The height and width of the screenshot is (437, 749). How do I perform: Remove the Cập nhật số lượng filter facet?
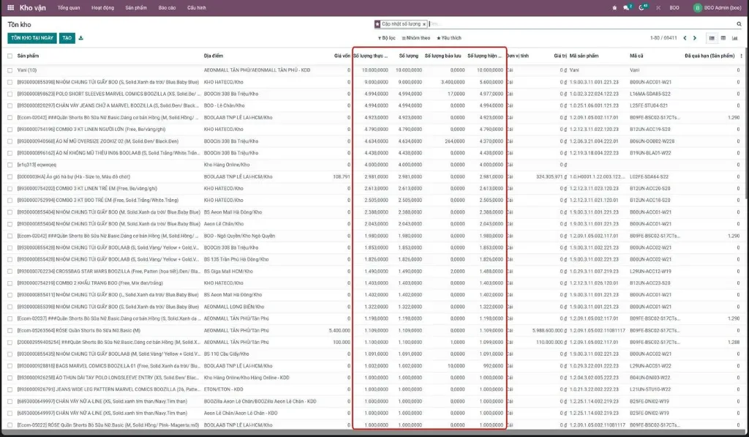click(424, 24)
